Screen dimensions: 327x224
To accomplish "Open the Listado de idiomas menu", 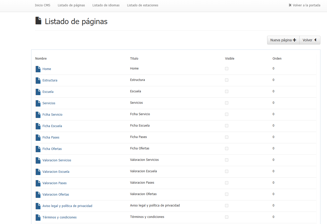I will (x=106, y=5).
